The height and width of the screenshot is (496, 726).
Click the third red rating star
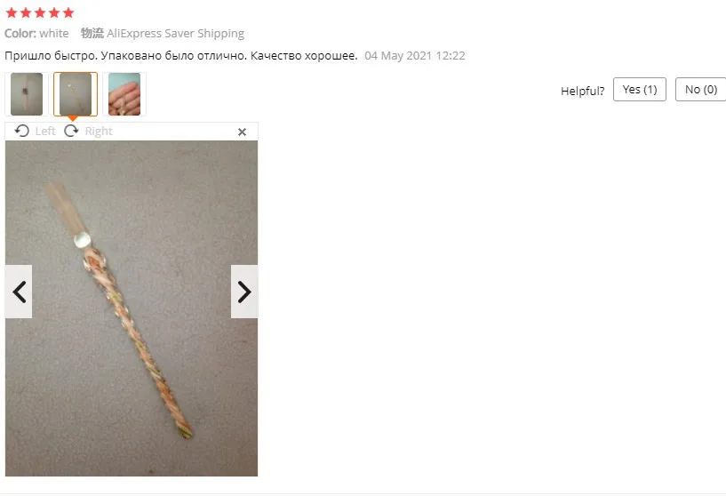[x=40, y=13]
